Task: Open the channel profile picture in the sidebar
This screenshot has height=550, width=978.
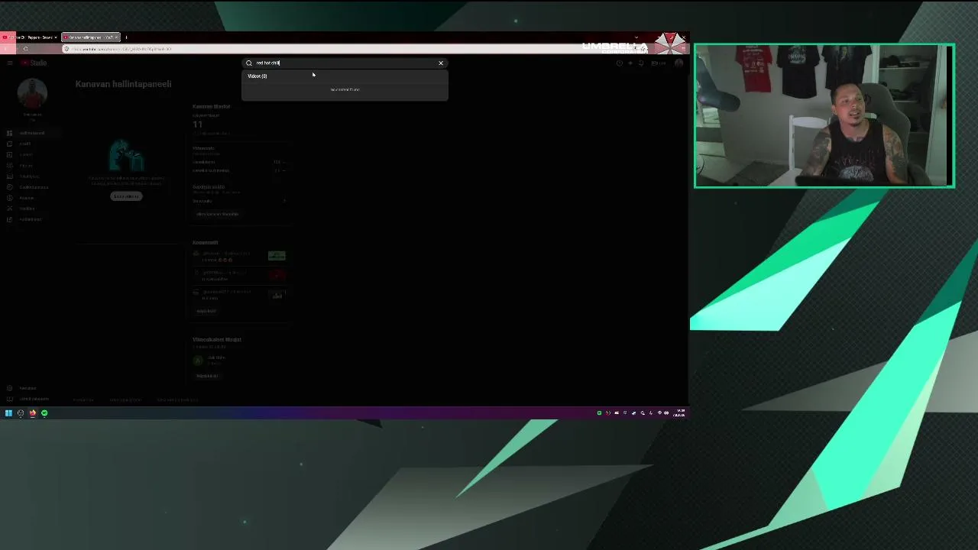Action: coord(32,93)
